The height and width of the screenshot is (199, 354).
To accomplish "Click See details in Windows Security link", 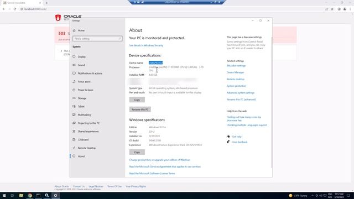I will (146, 45).
